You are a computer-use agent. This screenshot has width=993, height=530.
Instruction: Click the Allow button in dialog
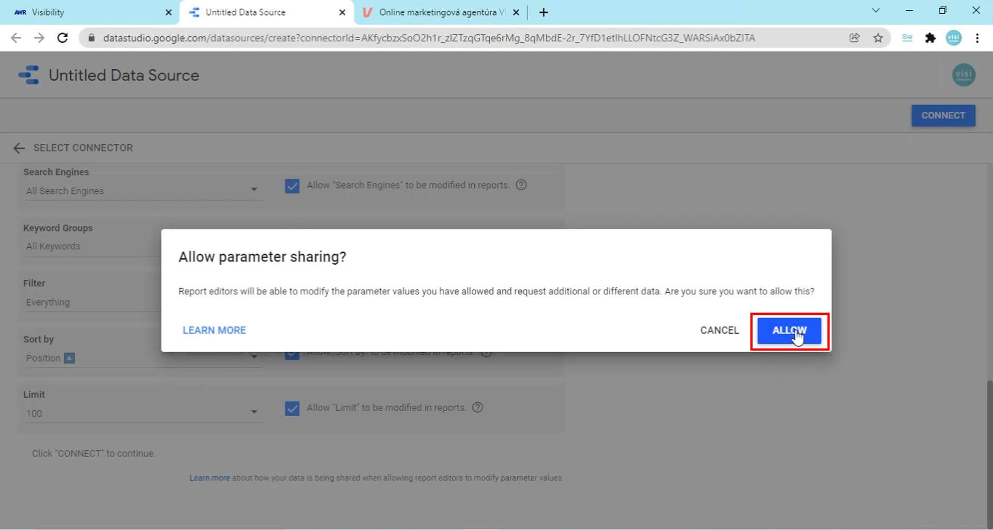pyautogui.click(x=789, y=331)
